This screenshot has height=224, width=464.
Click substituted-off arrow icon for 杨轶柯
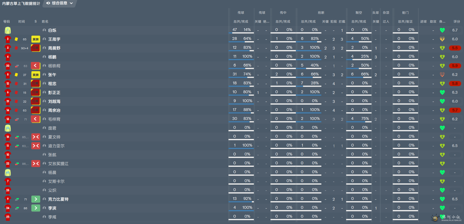coord(36,66)
